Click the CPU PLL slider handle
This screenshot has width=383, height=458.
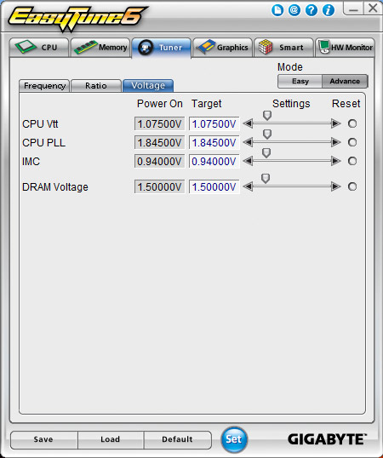pyautogui.click(x=267, y=134)
